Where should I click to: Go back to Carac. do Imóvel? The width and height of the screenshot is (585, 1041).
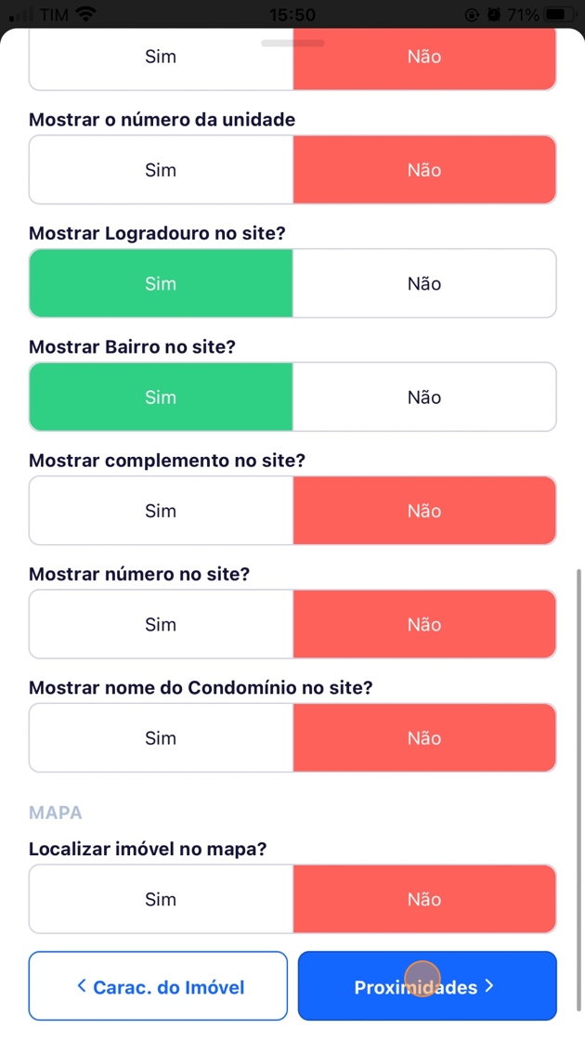(x=158, y=986)
